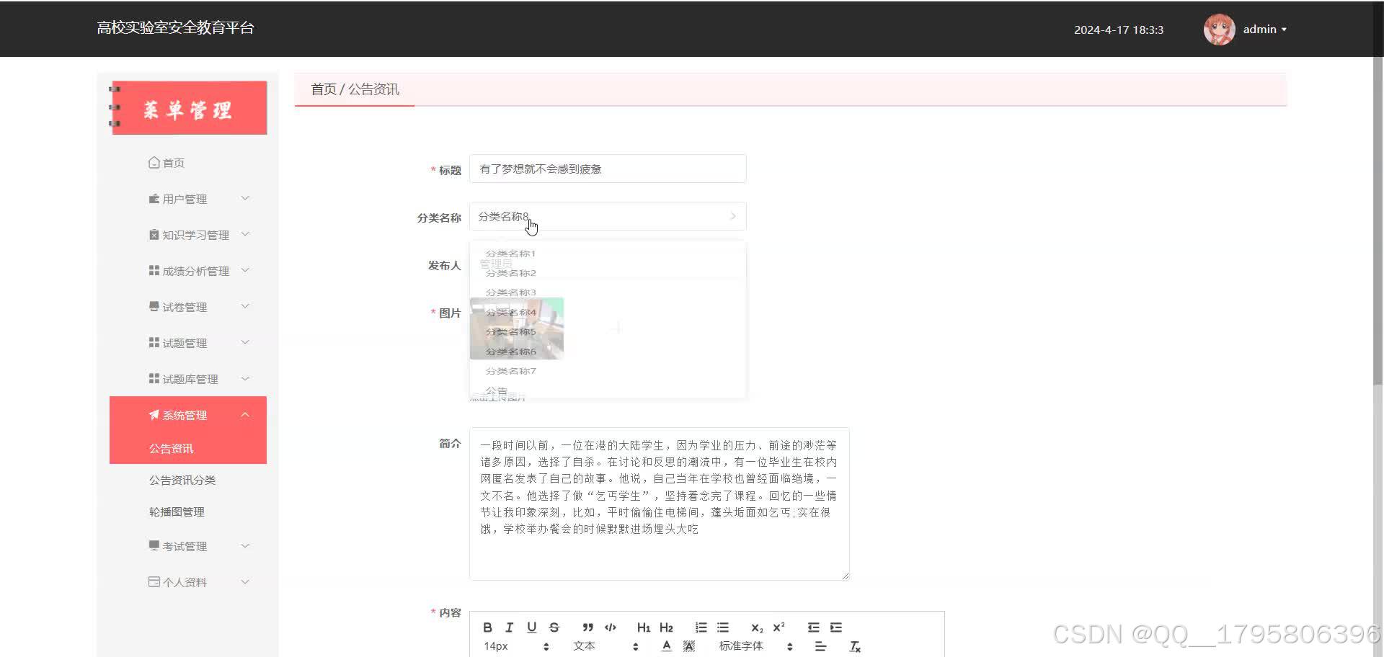Open the admin user dropdown menu

click(1264, 30)
